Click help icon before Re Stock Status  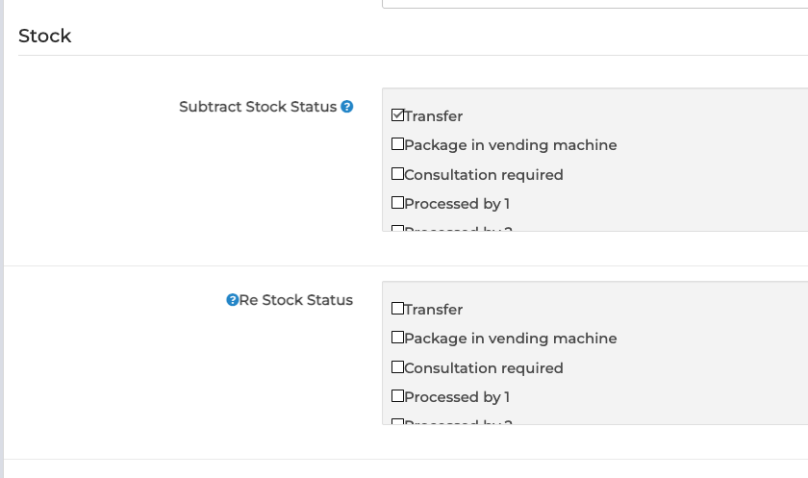click(232, 300)
